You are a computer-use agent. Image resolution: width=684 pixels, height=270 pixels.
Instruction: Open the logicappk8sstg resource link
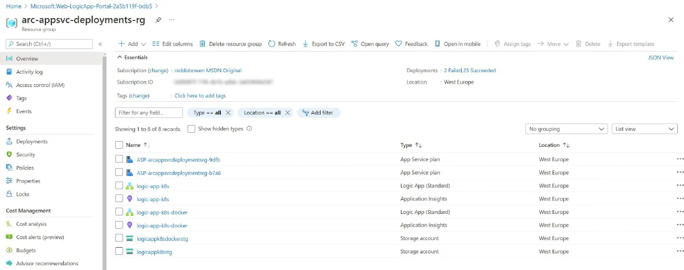[154, 252]
